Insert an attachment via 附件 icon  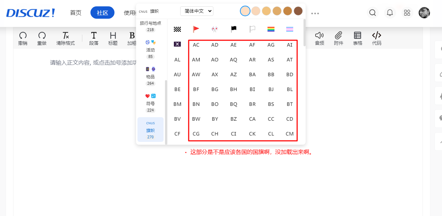click(x=338, y=38)
